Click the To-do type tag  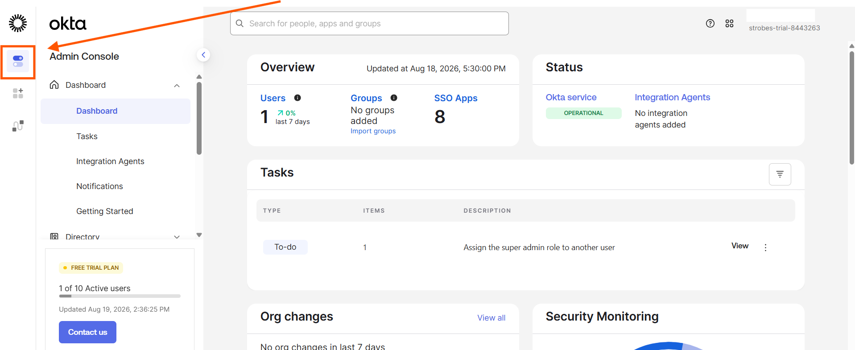pos(285,247)
